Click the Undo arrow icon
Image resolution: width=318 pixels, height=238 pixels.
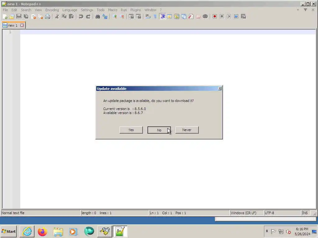coord(81,17)
